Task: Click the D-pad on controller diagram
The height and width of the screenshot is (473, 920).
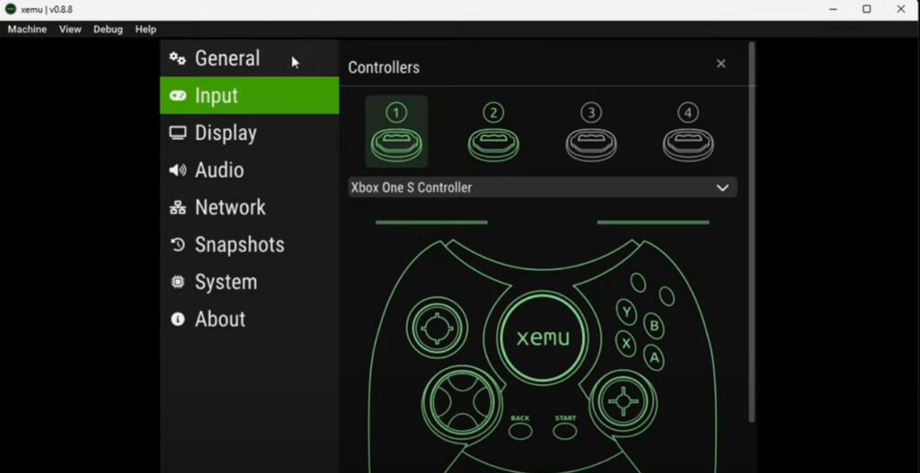Action: pos(460,399)
